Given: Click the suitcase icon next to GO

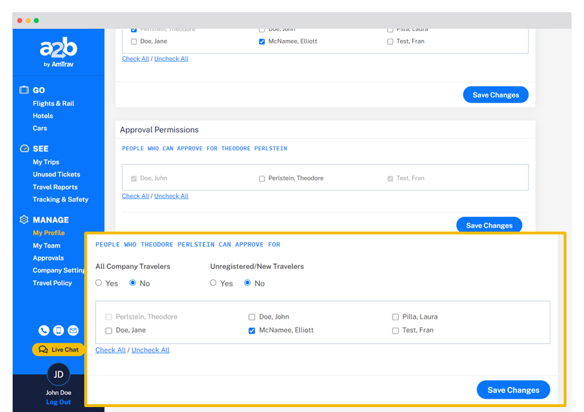Looking at the screenshot, I should [25, 90].
